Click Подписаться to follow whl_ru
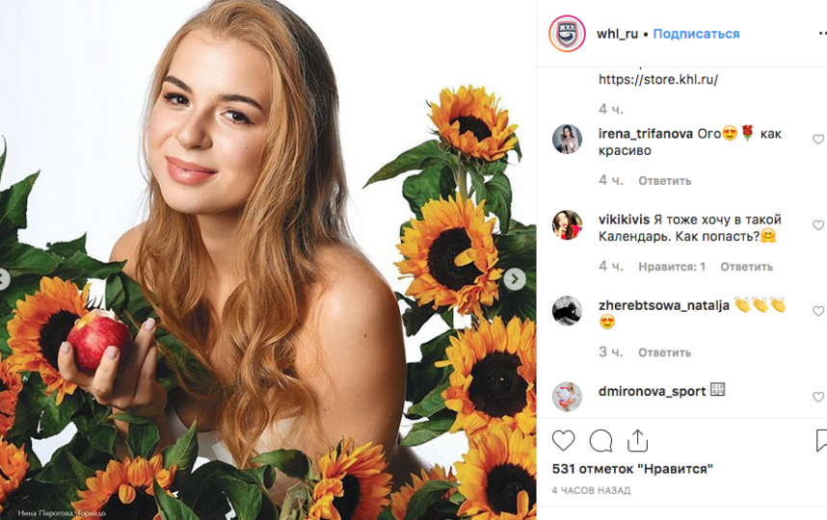This screenshot has height=520, width=827. tap(696, 34)
